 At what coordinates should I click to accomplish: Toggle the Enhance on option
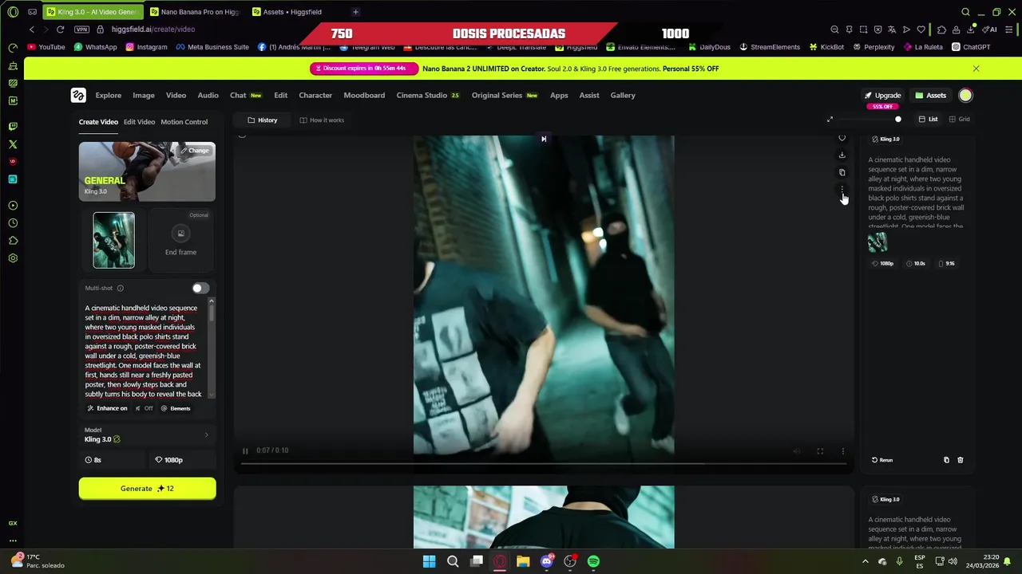pos(108,408)
